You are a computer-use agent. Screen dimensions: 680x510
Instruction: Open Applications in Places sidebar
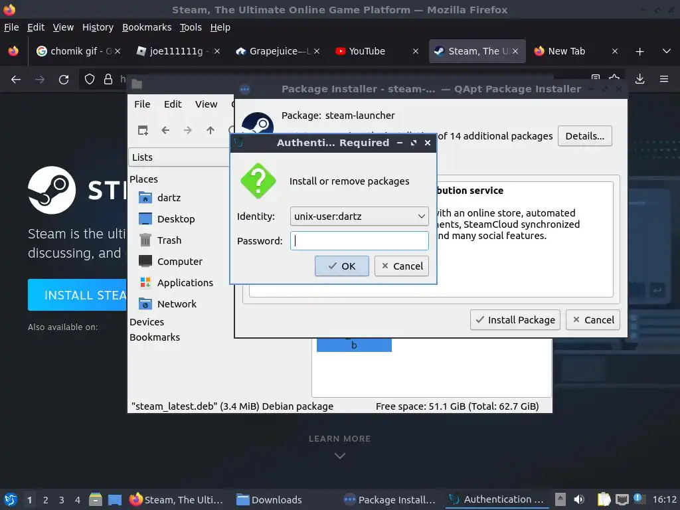(185, 283)
